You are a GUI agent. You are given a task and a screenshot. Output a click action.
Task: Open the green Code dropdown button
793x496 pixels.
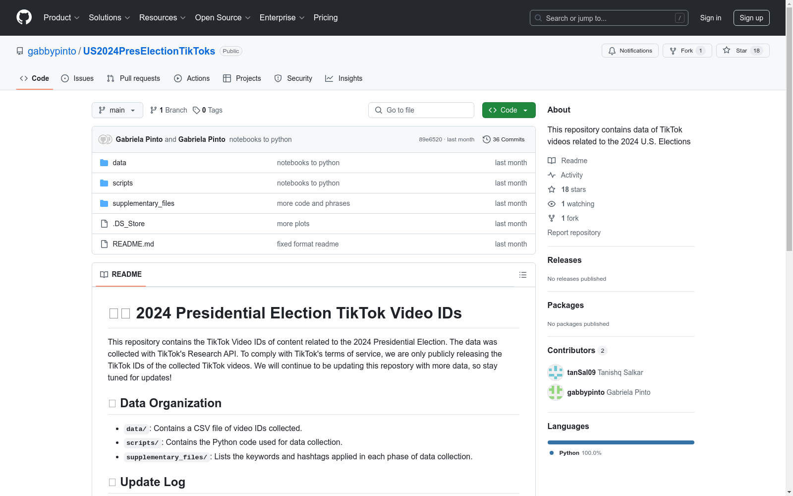pos(509,110)
